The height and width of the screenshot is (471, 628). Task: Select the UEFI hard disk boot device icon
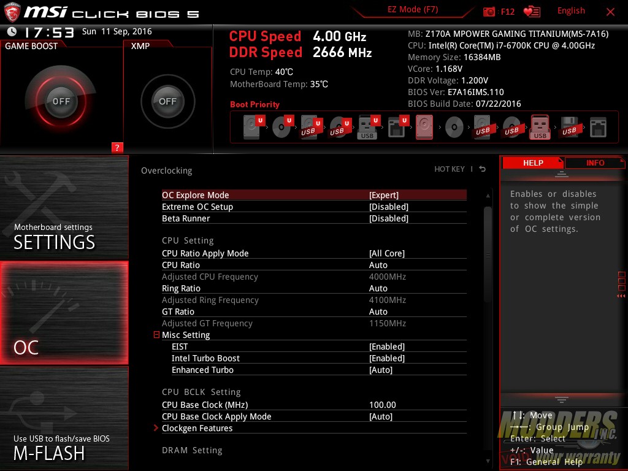[253, 127]
